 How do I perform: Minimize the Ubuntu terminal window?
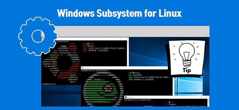pyautogui.click(x=116, y=39)
